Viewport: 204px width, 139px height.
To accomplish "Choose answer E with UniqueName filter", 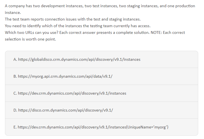I will coord(101,127).
